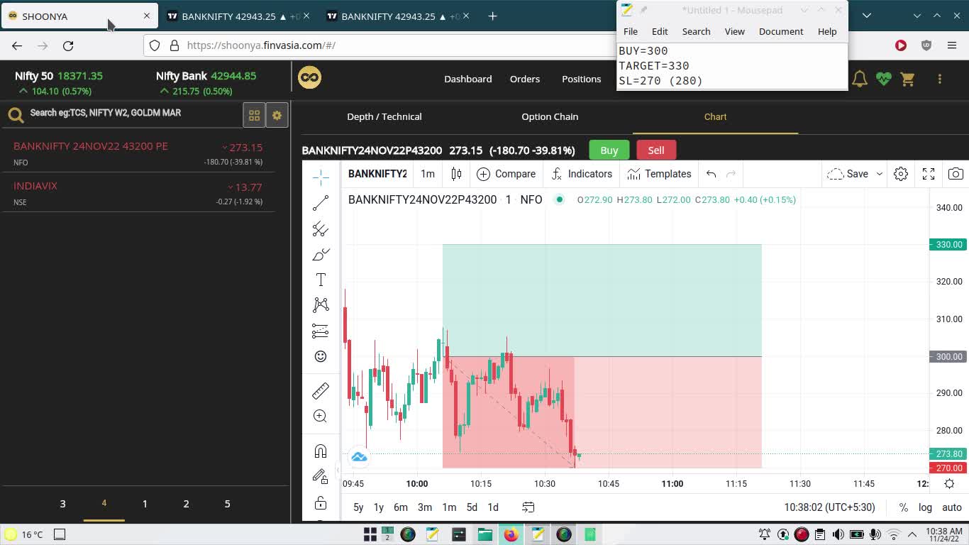Switch to watchlist 2
The width and height of the screenshot is (969, 545).
(186, 503)
